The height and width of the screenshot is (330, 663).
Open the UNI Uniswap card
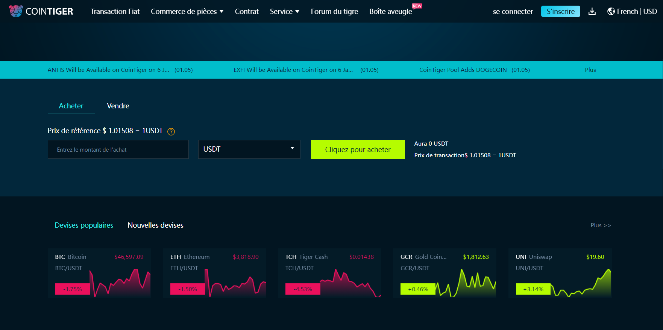[x=560, y=273]
